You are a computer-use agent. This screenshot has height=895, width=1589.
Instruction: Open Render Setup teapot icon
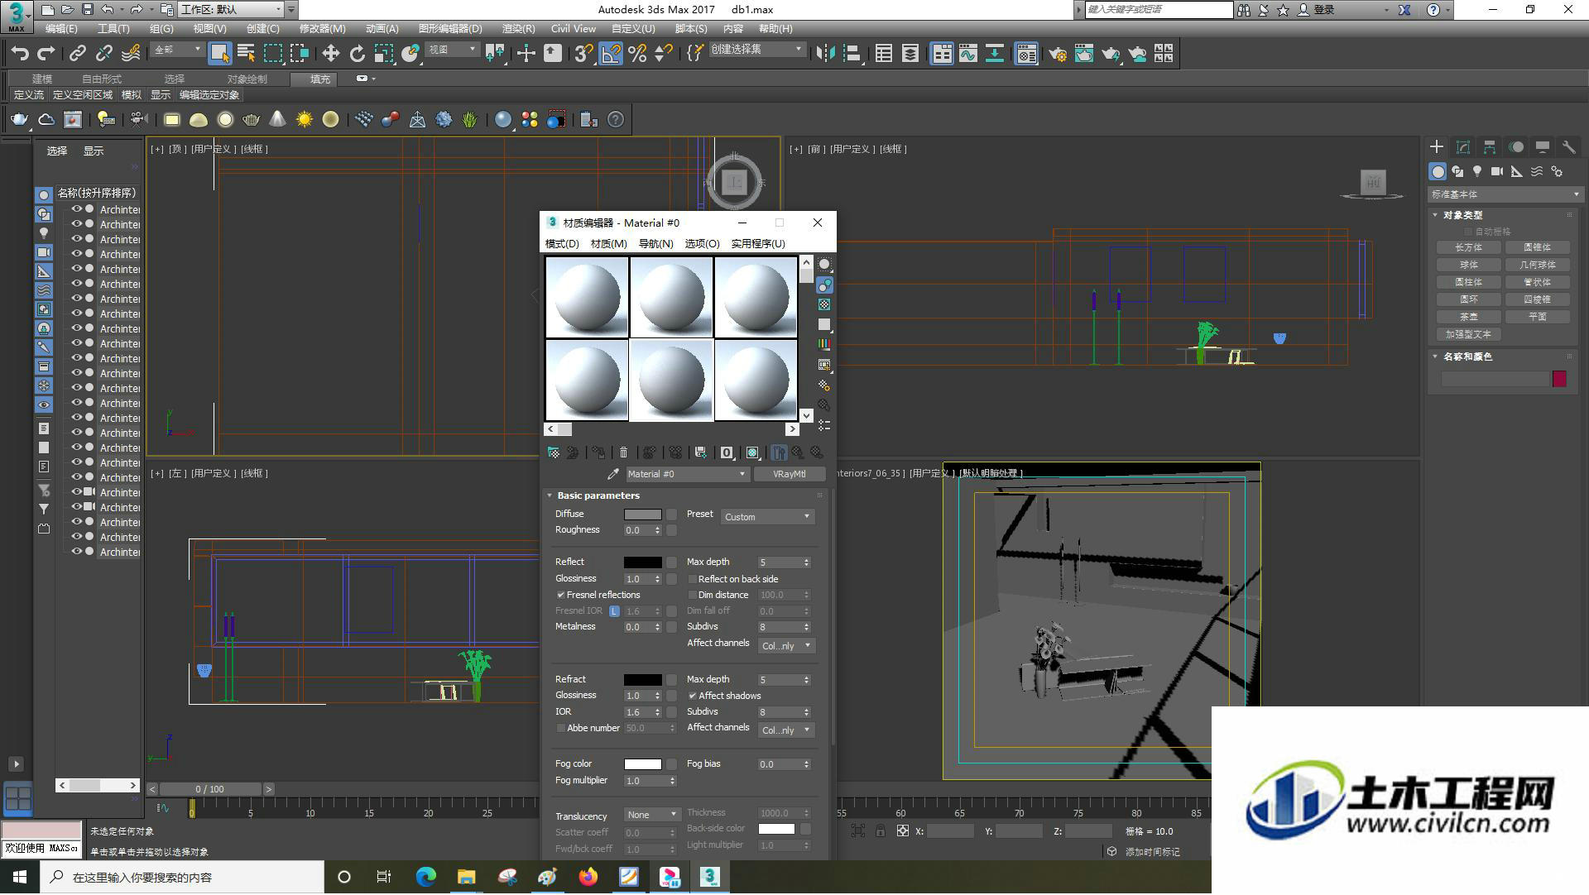(x=1057, y=54)
